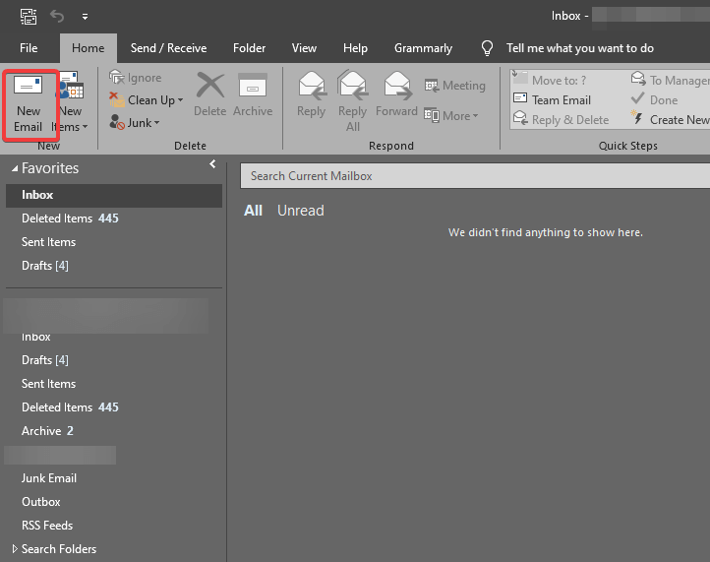
Task: Click the New Email button
Action: [29, 105]
